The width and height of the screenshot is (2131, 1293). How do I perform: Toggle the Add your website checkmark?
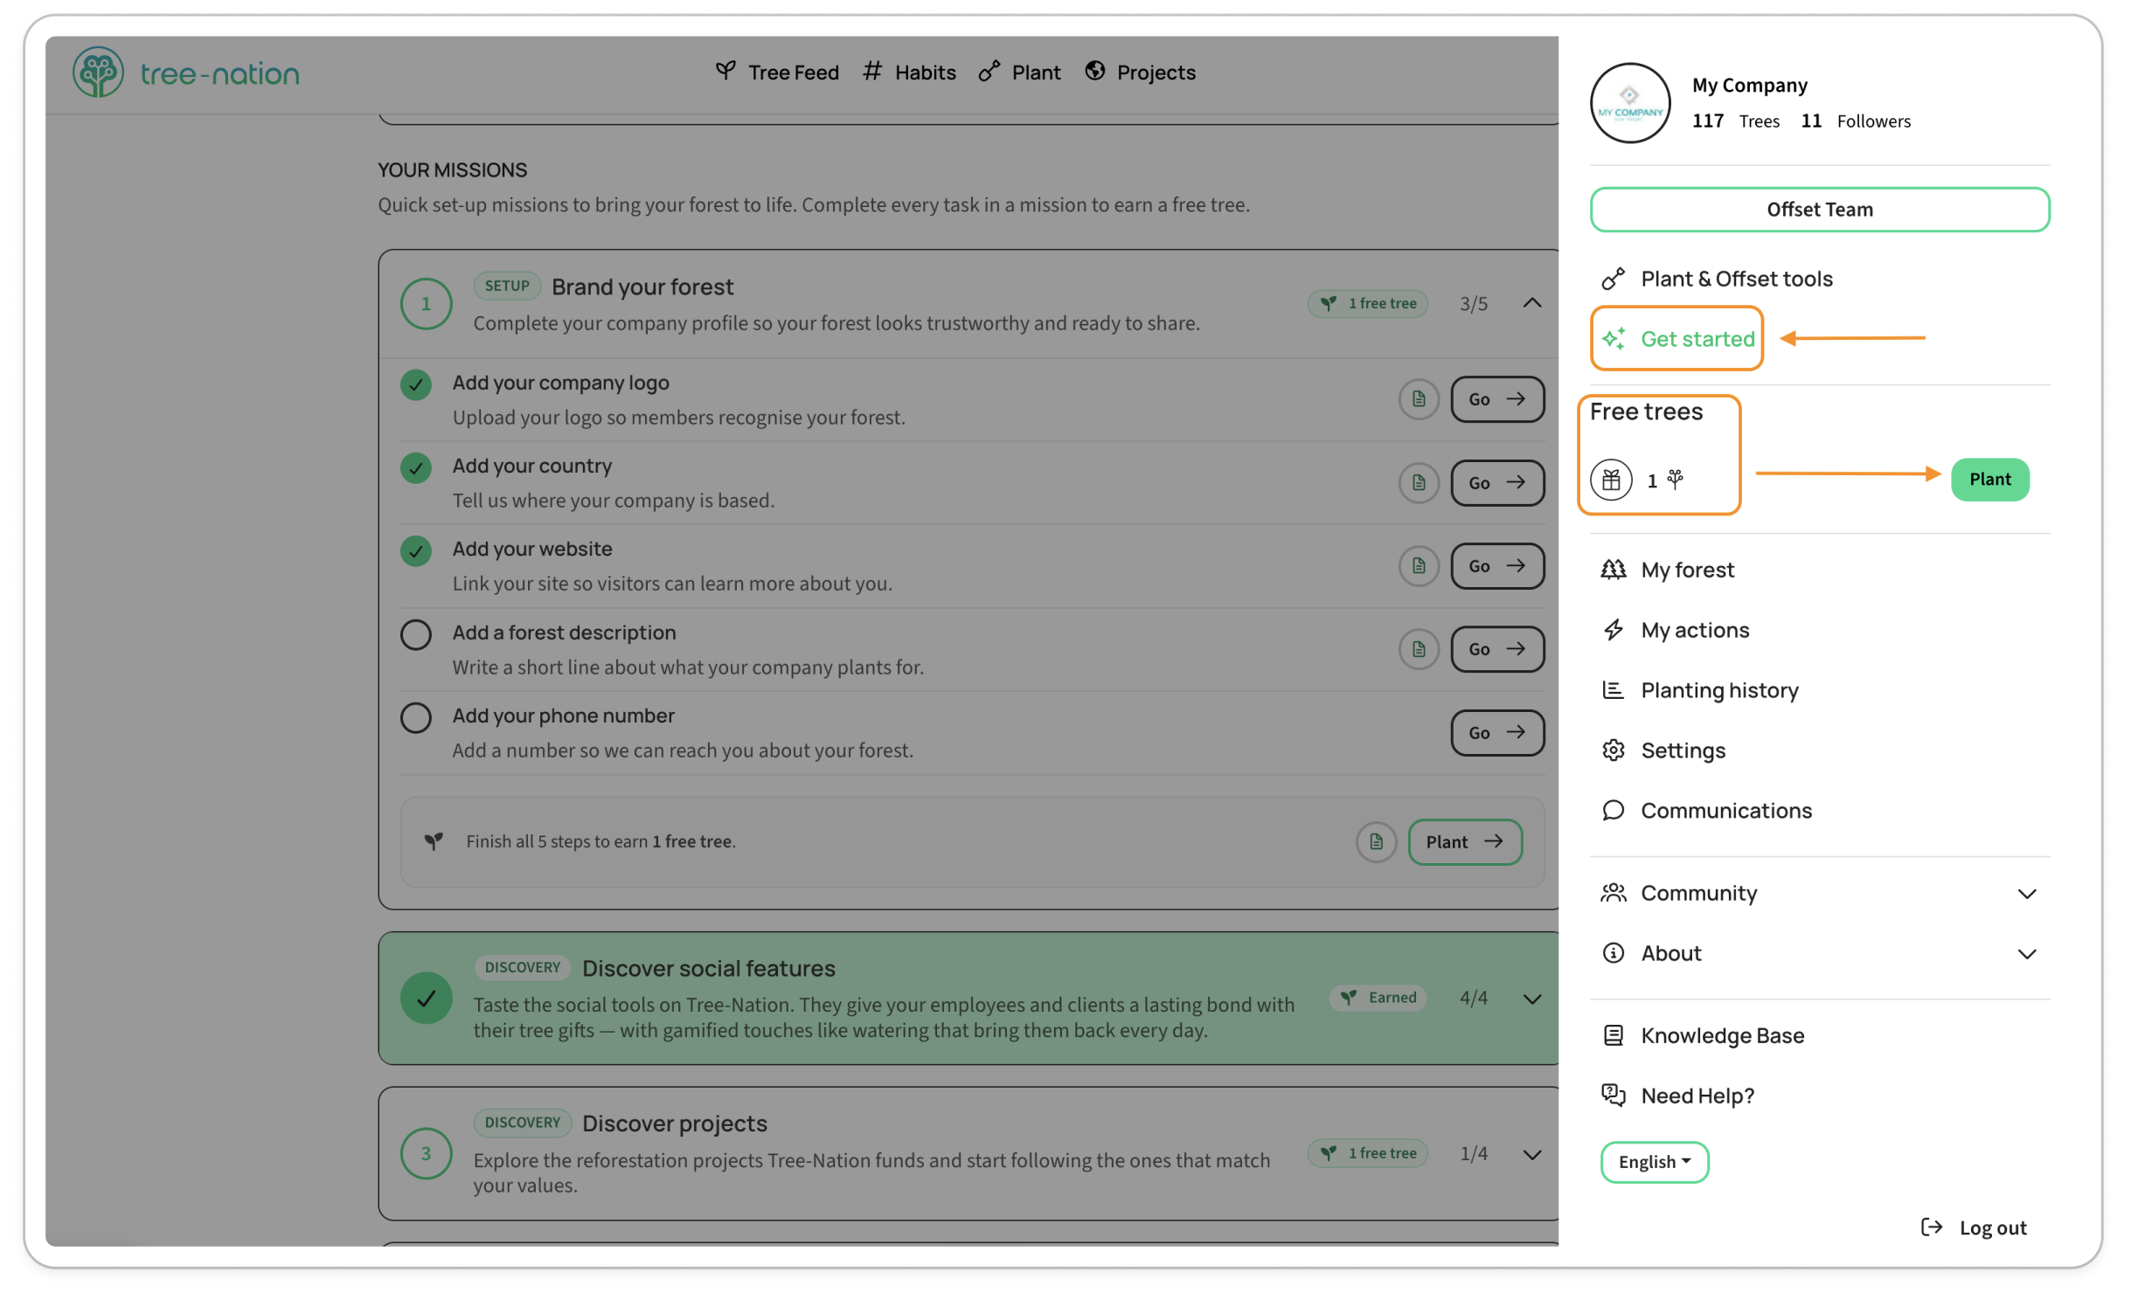[415, 551]
